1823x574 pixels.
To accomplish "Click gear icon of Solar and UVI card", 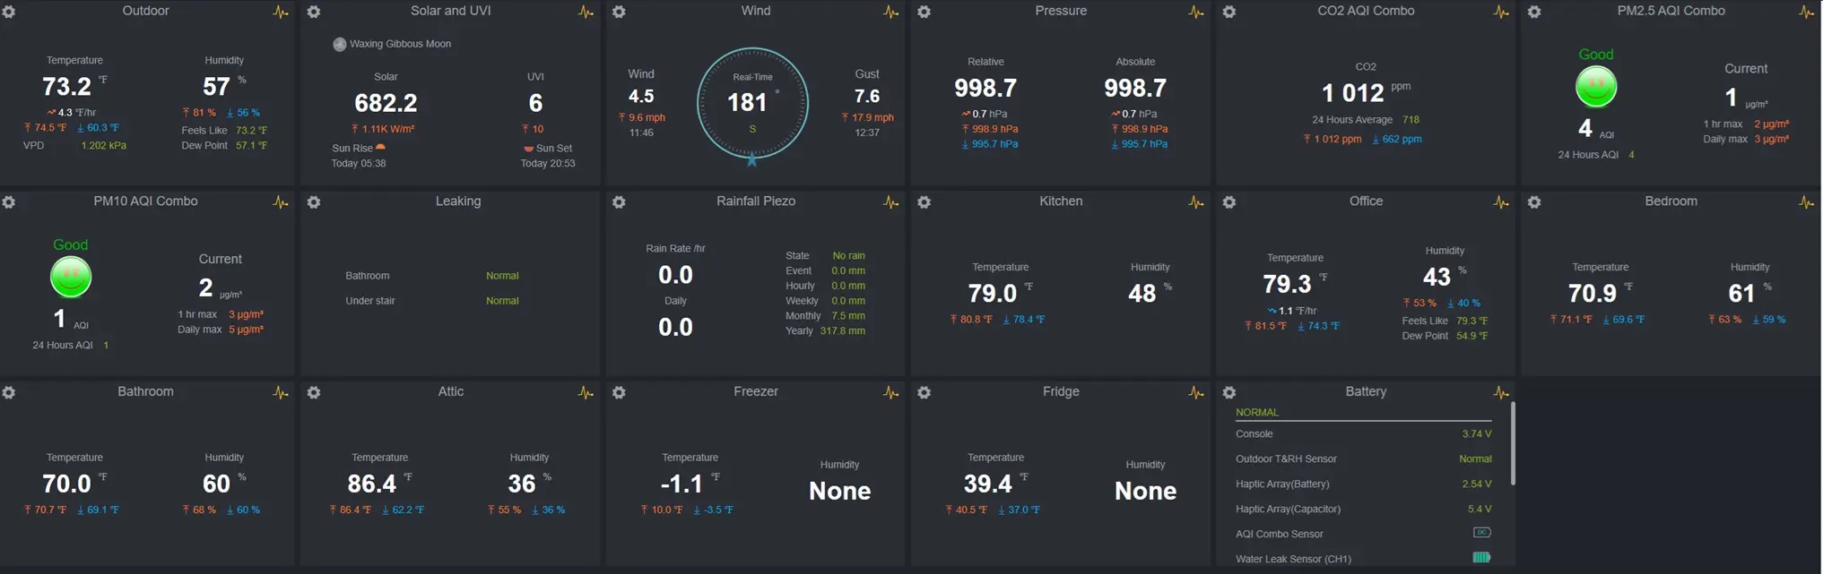I will [x=314, y=12].
